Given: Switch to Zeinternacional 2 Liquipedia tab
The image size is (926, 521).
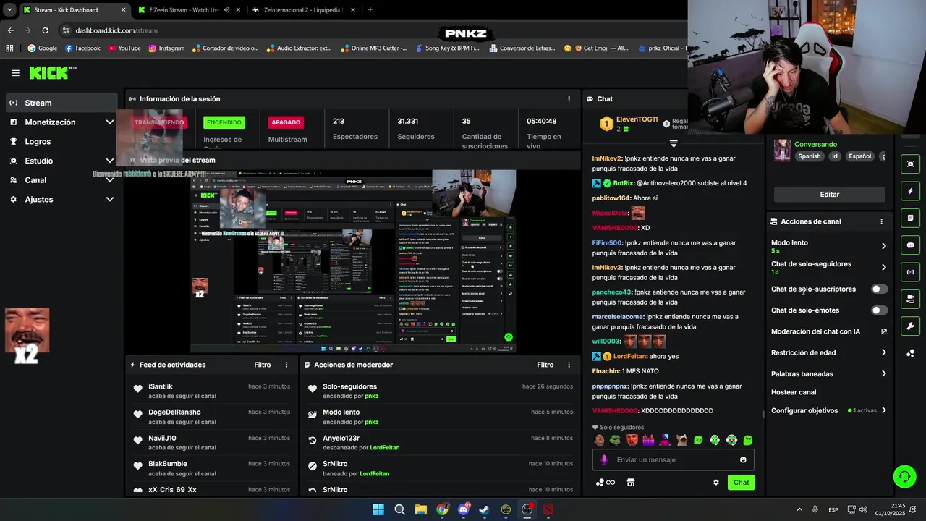Looking at the screenshot, I should tap(304, 10).
